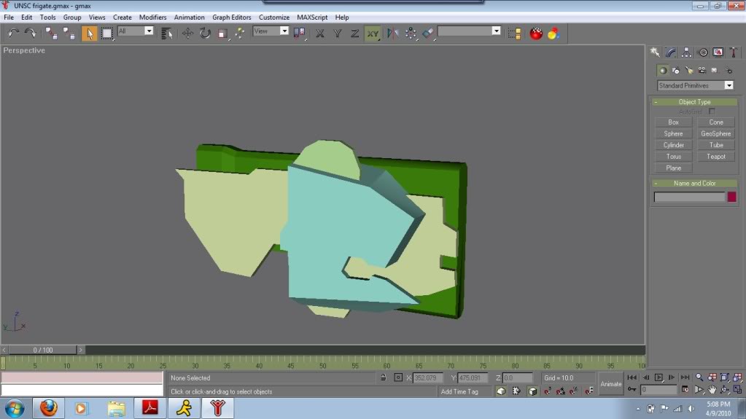
Task: Create a Sphere primitive
Action: pyautogui.click(x=673, y=133)
